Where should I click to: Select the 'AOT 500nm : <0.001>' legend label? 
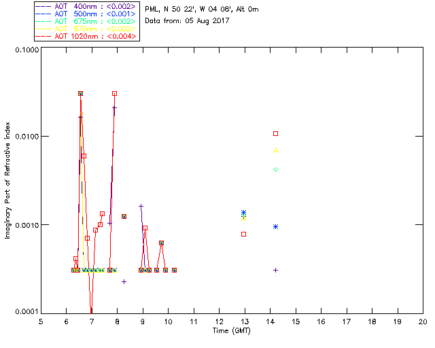(95, 14)
